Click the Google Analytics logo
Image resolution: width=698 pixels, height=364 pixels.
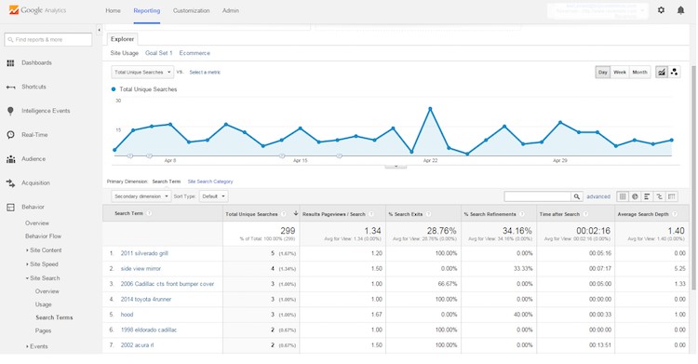point(37,10)
